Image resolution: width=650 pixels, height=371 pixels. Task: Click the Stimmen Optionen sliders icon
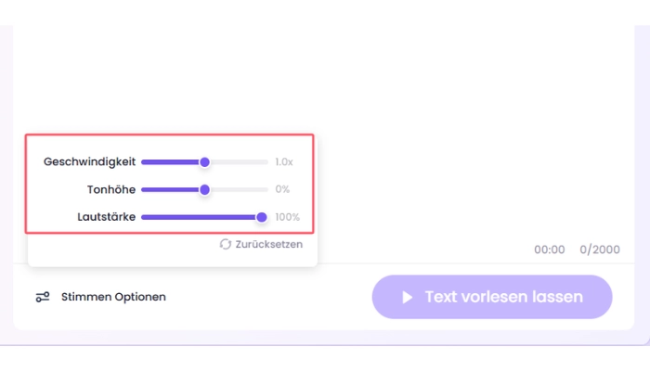pyautogui.click(x=43, y=297)
